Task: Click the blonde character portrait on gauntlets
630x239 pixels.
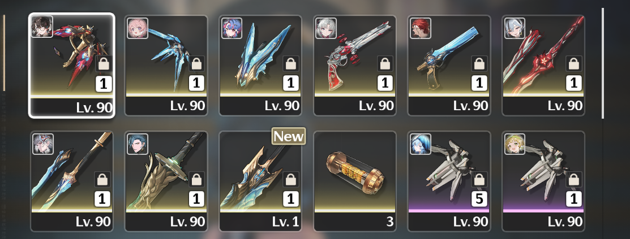Action: (515, 144)
